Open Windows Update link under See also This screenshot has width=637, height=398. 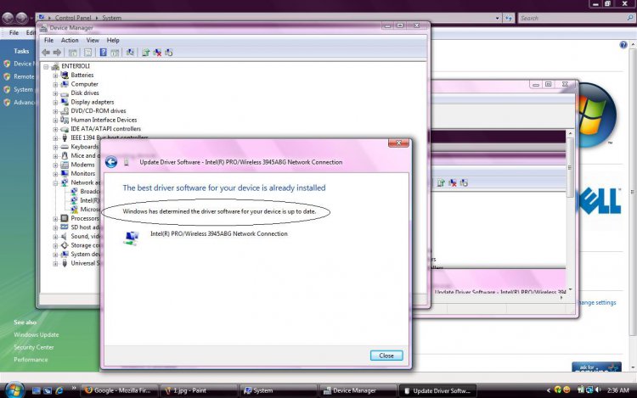(37, 334)
